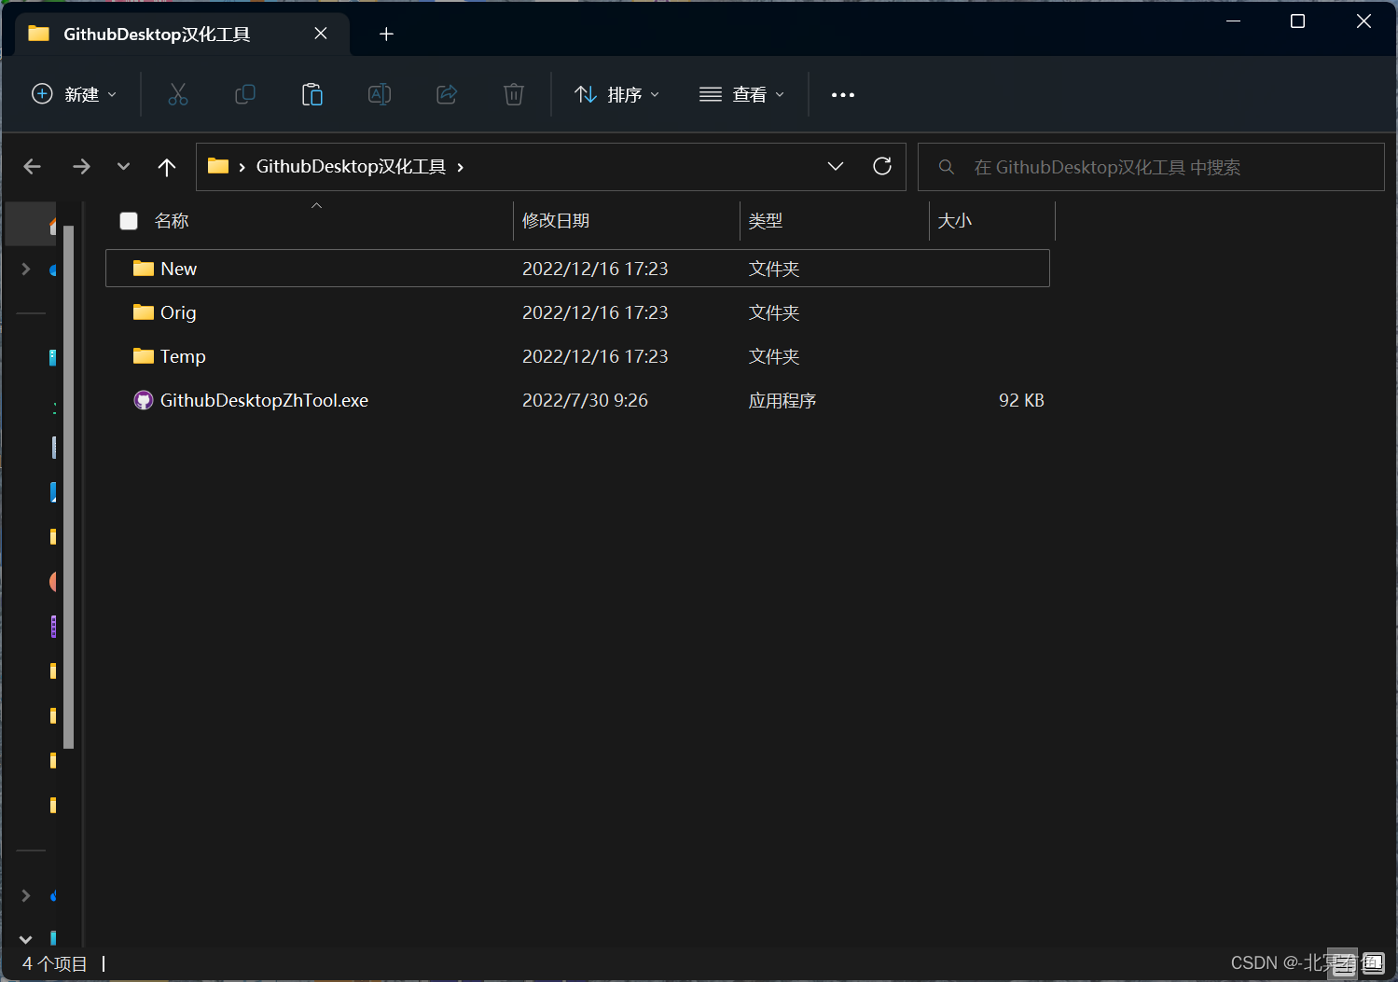Collapse the bottom navigation pane item
This screenshot has width=1398, height=982.
(x=26, y=939)
